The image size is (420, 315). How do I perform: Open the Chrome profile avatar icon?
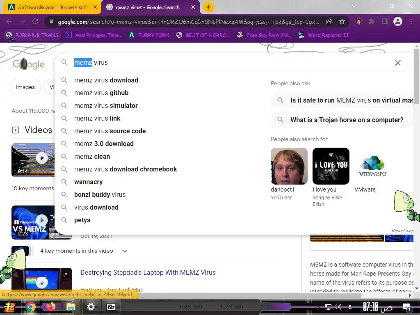pyautogui.click(x=398, y=21)
